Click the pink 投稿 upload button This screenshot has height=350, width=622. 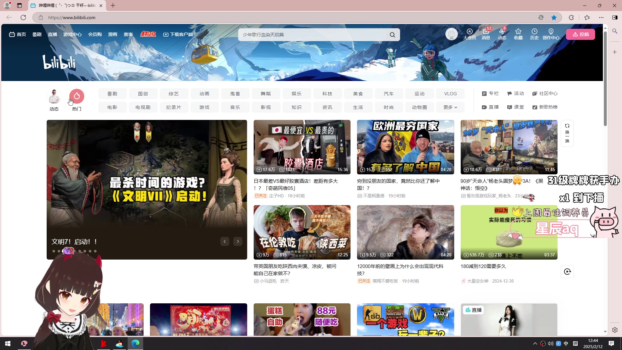tap(581, 34)
